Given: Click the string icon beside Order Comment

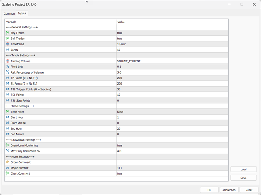Looking at the screenshot, I should (7, 162).
